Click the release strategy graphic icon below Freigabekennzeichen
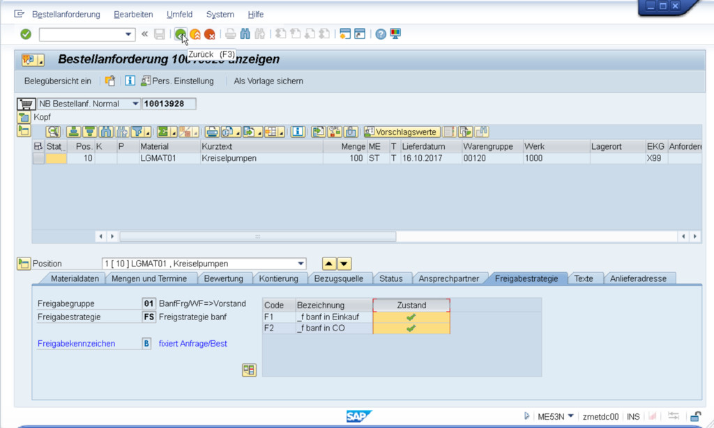Image resolution: width=714 pixels, height=428 pixels. [x=249, y=370]
